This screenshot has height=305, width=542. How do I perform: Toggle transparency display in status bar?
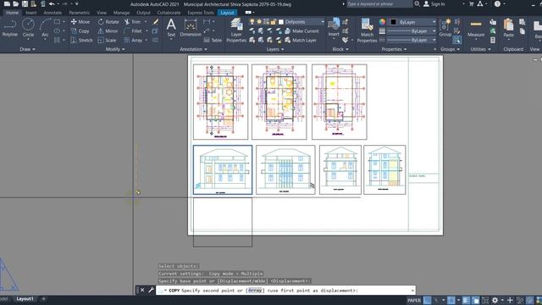click(x=476, y=300)
